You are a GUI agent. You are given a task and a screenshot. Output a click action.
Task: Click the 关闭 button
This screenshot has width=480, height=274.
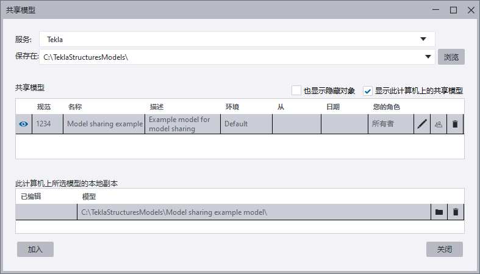[x=444, y=249]
